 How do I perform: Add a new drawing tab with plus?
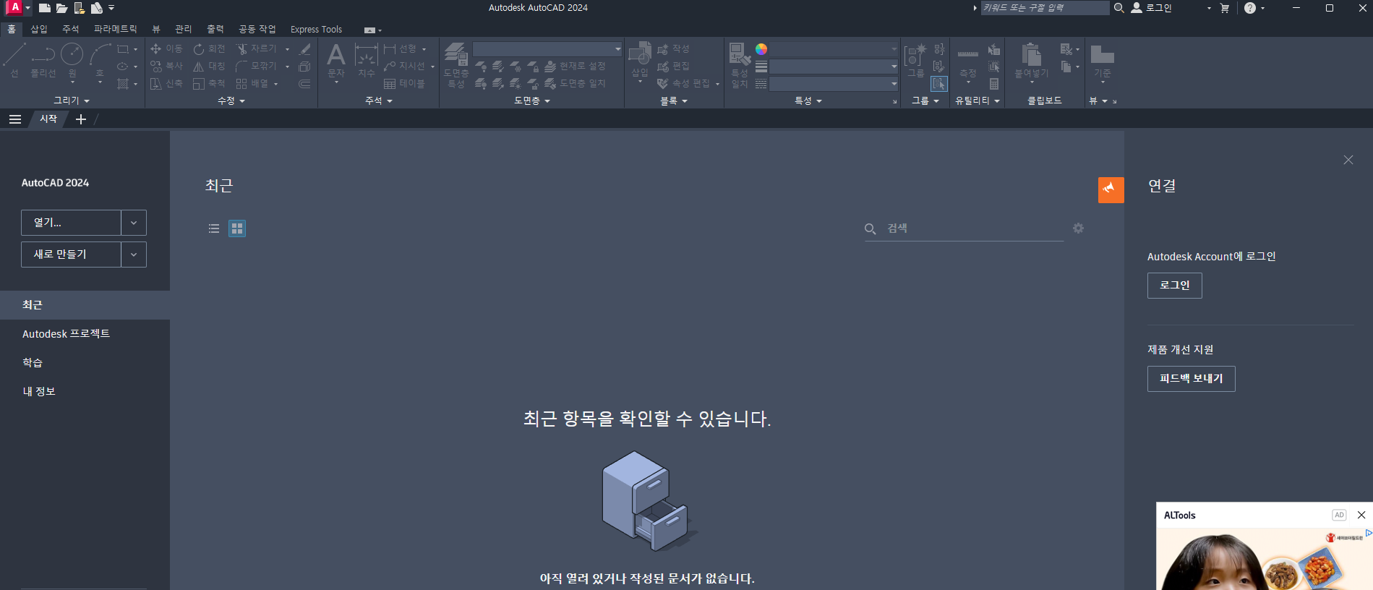(x=81, y=119)
